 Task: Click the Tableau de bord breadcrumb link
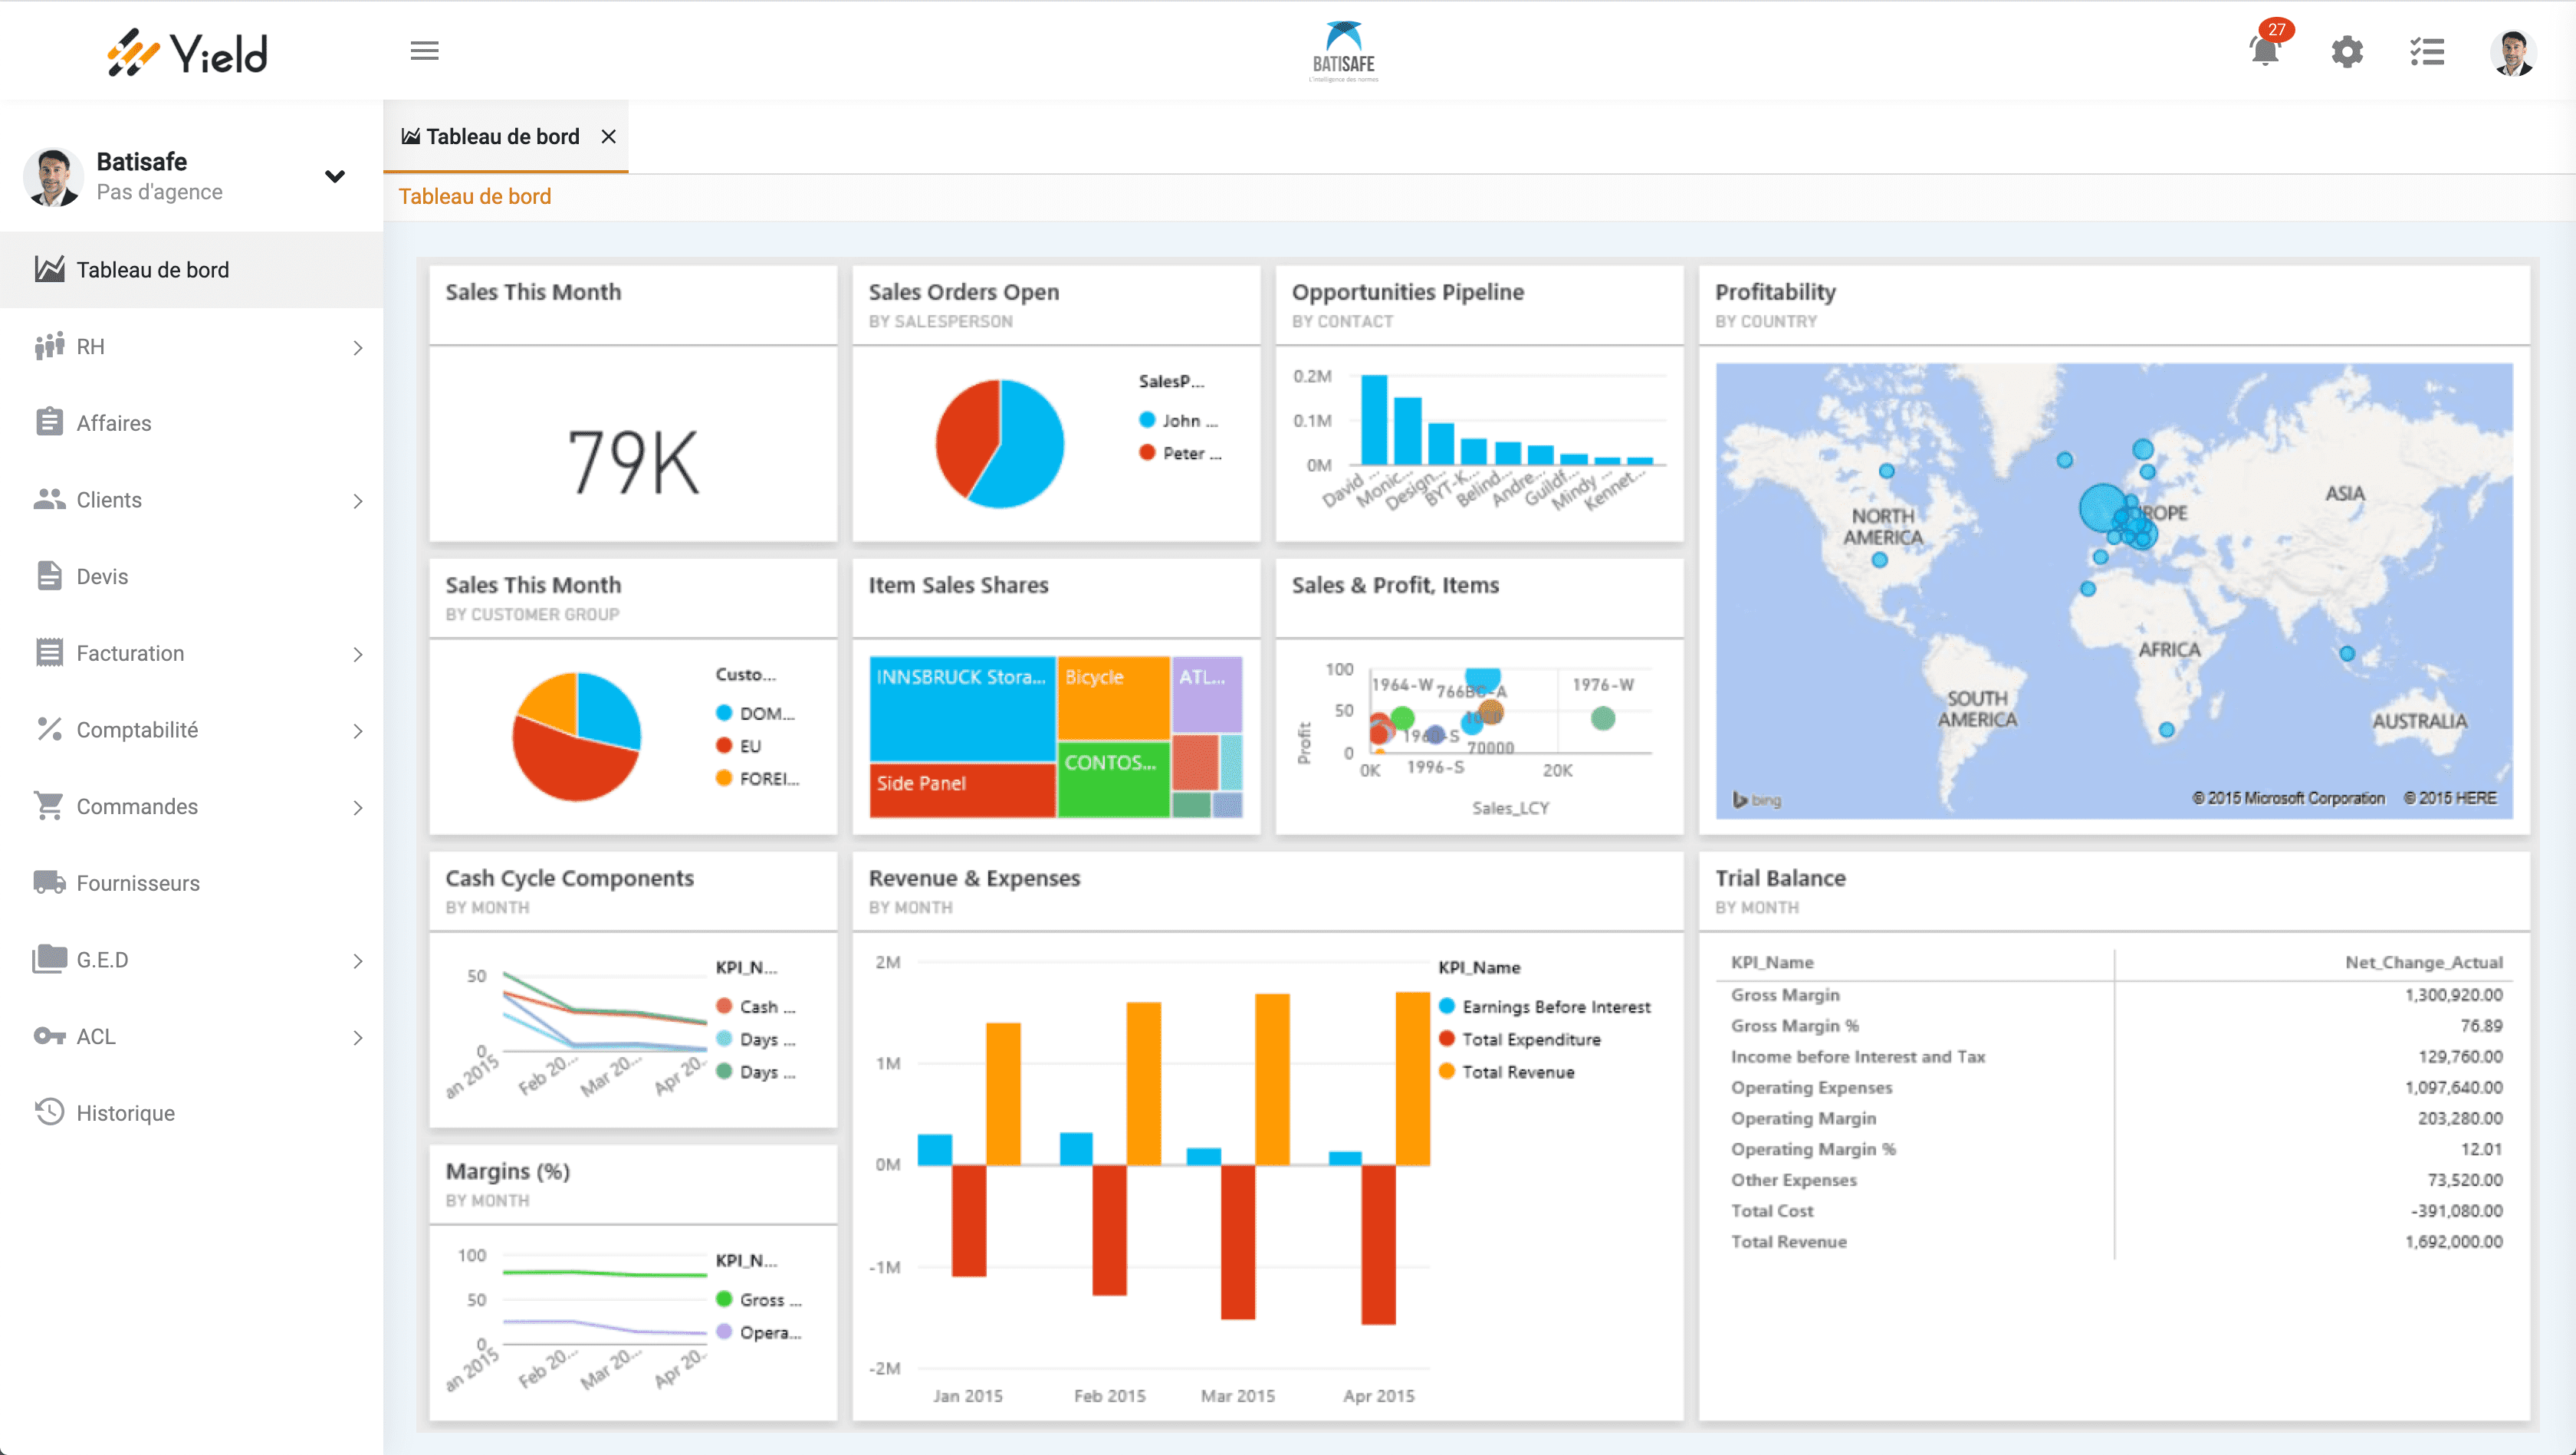[474, 196]
